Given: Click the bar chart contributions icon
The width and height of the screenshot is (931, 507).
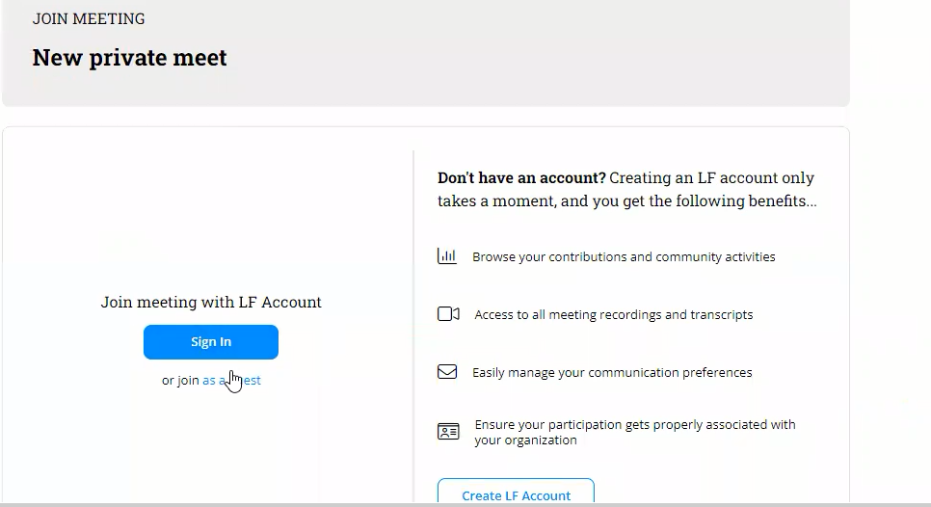Looking at the screenshot, I should pyautogui.click(x=446, y=256).
